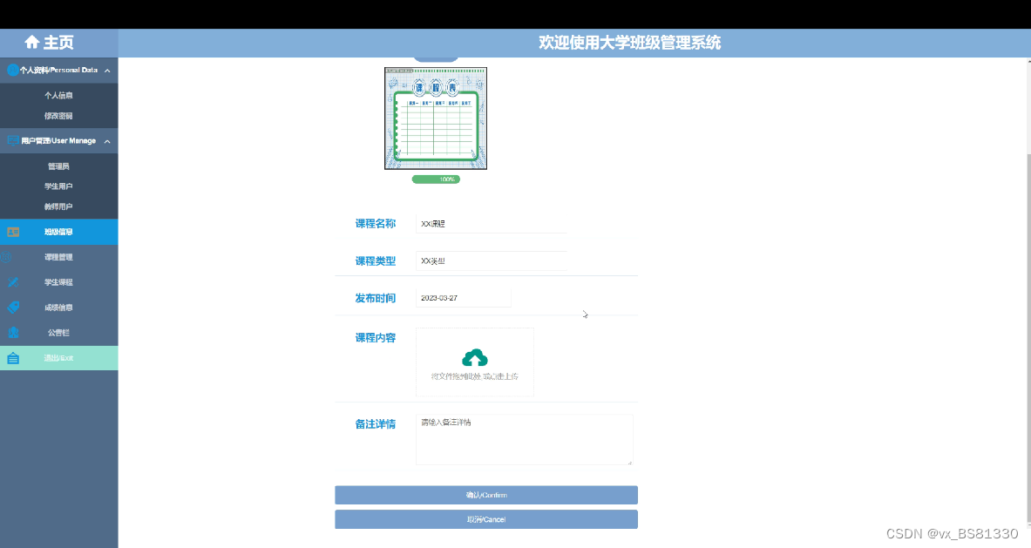Open the 成绩信息 menu item
This screenshot has height=548, width=1031.
pos(59,308)
